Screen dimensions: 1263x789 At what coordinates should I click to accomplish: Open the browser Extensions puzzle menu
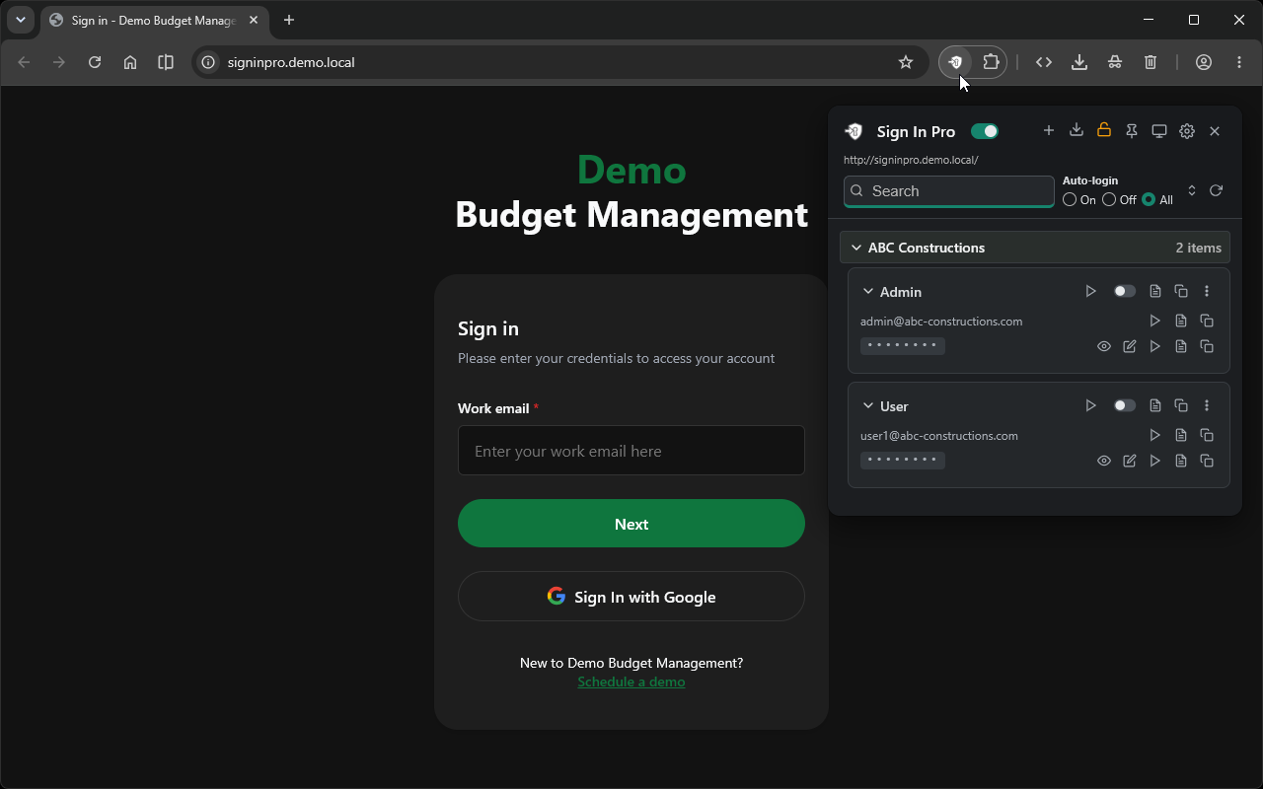(991, 62)
